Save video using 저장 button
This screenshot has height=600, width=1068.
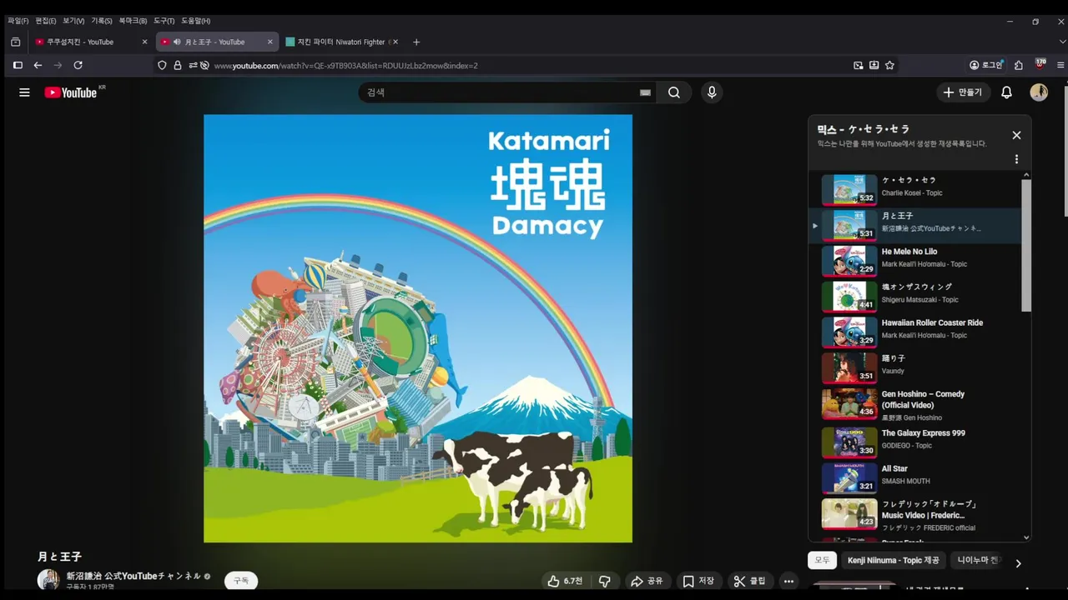point(698,581)
